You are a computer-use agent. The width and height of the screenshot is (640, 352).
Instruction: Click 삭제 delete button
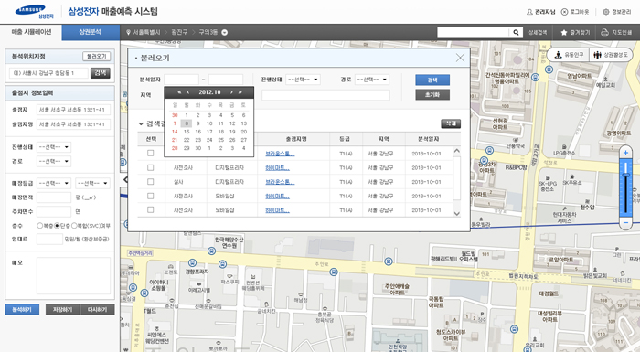[x=451, y=123]
